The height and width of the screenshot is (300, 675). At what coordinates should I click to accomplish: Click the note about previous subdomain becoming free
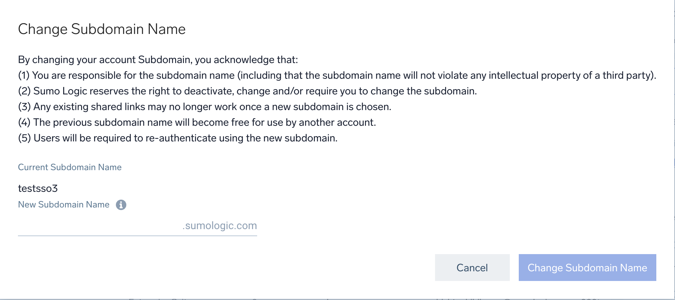tap(198, 122)
